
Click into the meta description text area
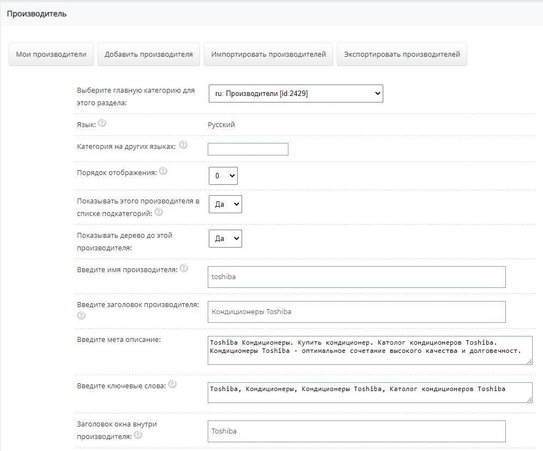[370, 350]
